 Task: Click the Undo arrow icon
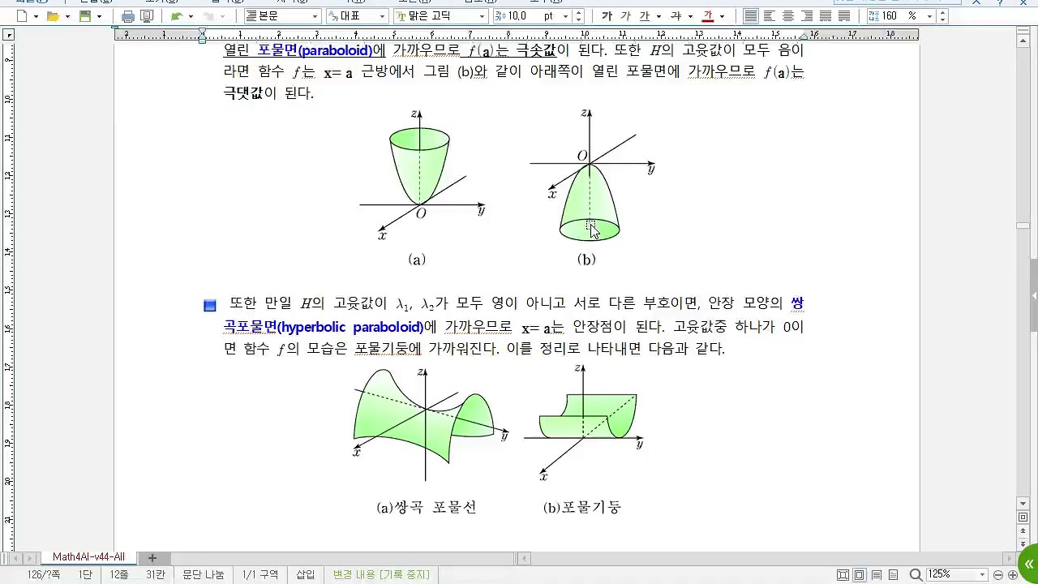tap(177, 16)
